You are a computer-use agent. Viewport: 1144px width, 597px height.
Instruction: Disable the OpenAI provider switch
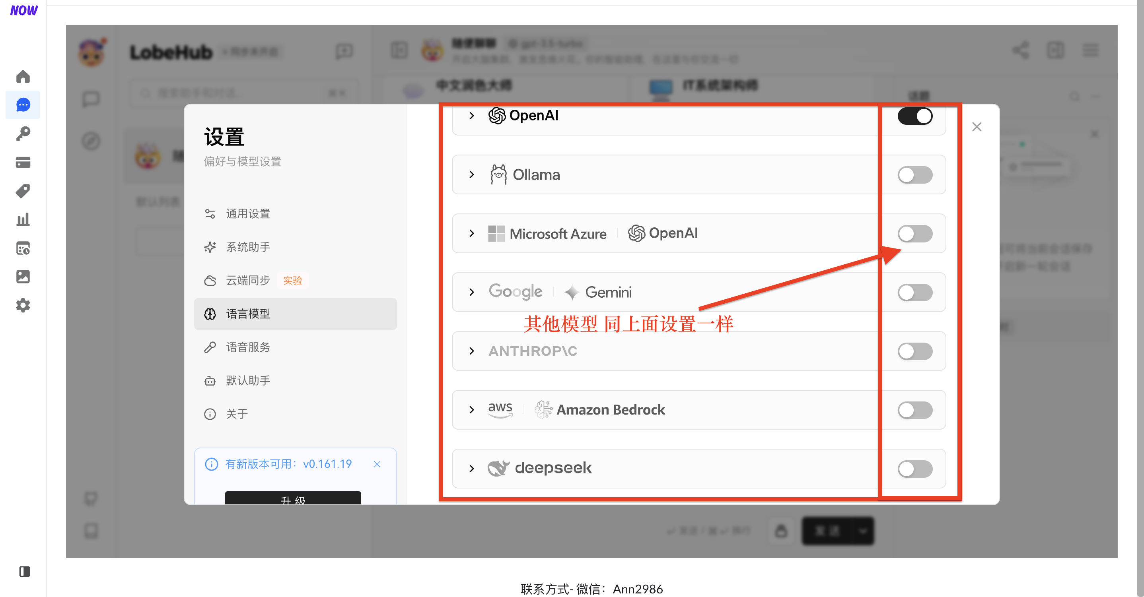click(915, 116)
